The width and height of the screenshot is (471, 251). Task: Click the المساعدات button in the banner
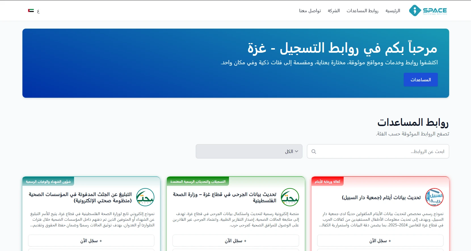[420, 80]
